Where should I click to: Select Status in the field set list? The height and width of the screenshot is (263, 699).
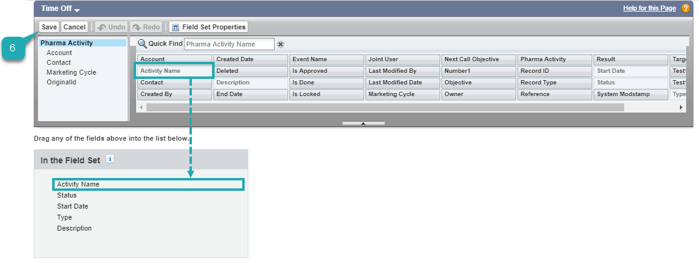tap(67, 195)
